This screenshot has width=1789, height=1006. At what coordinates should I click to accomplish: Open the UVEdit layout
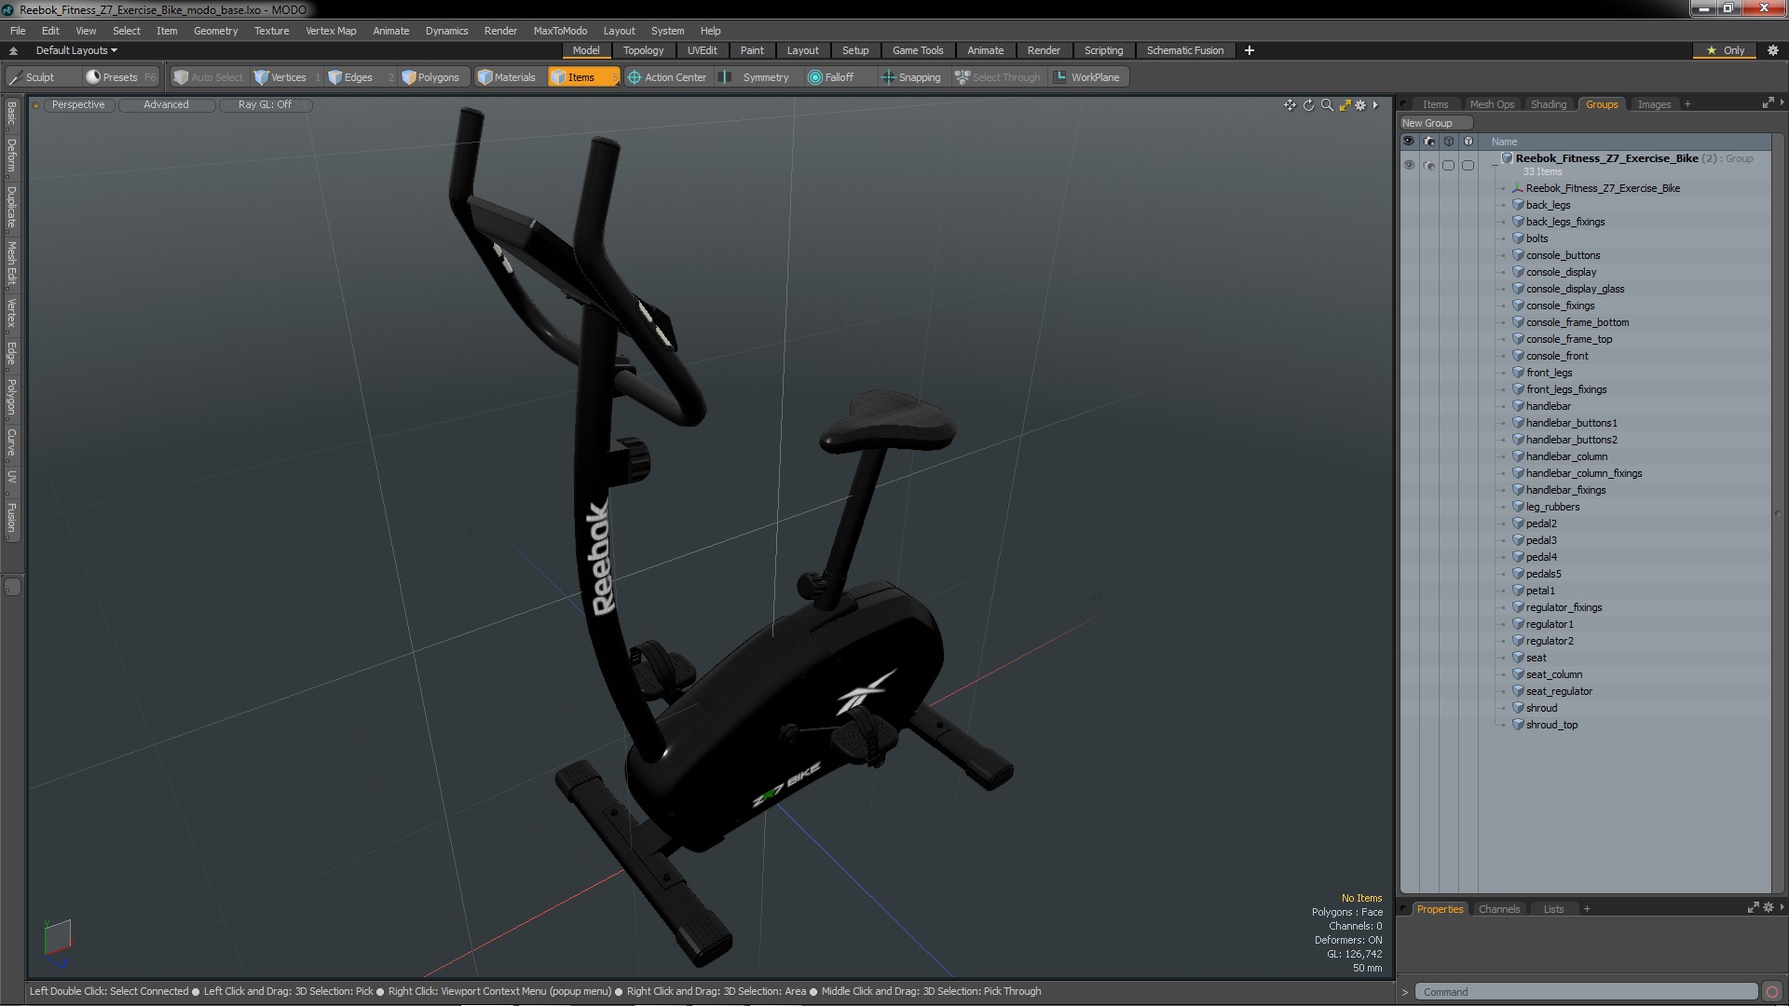point(702,50)
